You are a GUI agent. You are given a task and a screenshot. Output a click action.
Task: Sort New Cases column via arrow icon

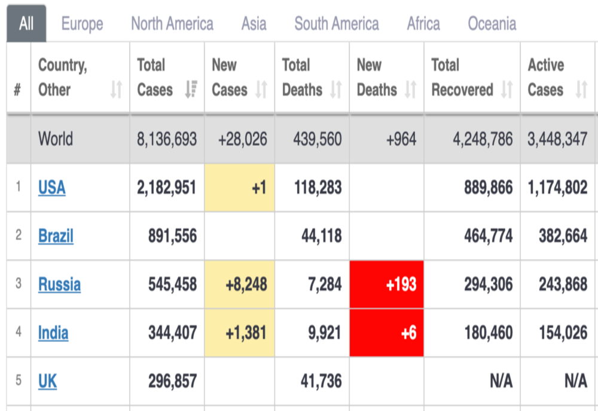(261, 90)
